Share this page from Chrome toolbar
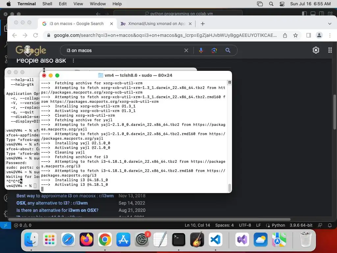 285,35
